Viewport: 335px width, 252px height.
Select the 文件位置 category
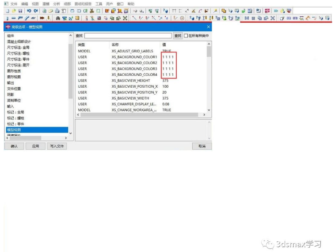pos(14,89)
